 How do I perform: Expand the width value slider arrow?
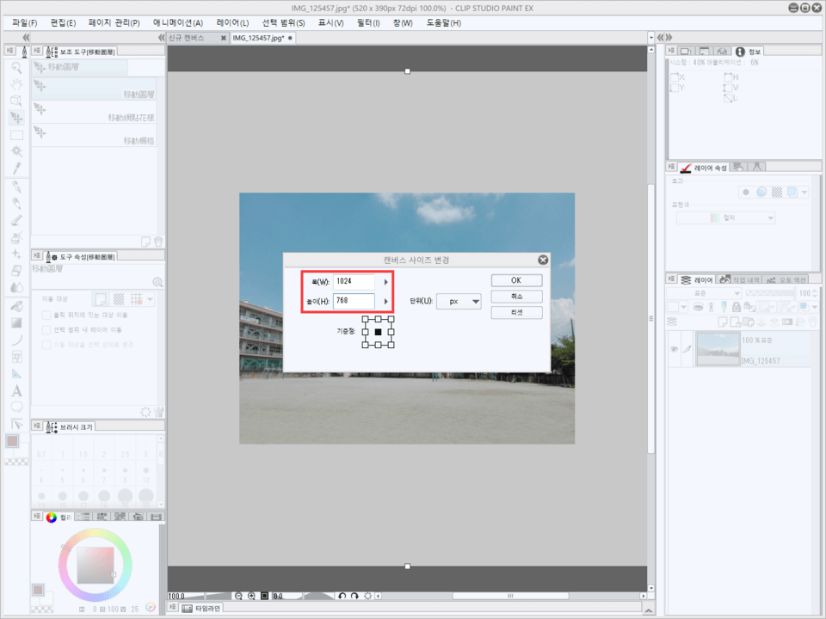point(385,282)
